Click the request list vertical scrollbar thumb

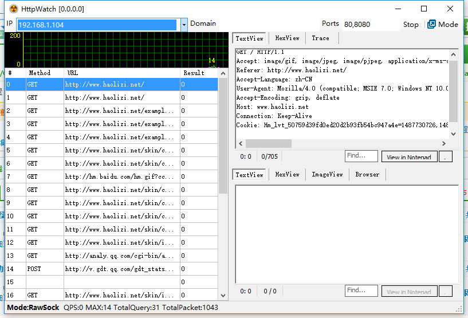pos(223,136)
